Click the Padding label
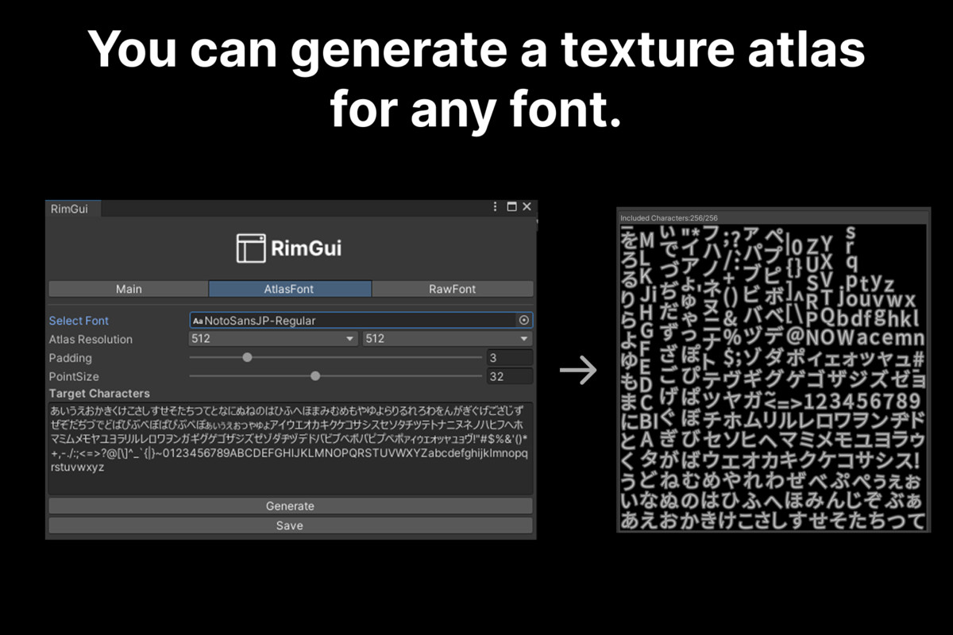This screenshot has height=635, width=953. click(70, 358)
